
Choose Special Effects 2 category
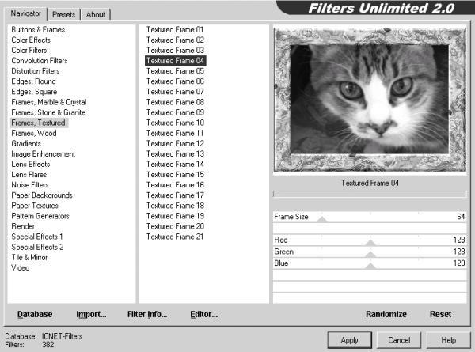click(x=37, y=247)
